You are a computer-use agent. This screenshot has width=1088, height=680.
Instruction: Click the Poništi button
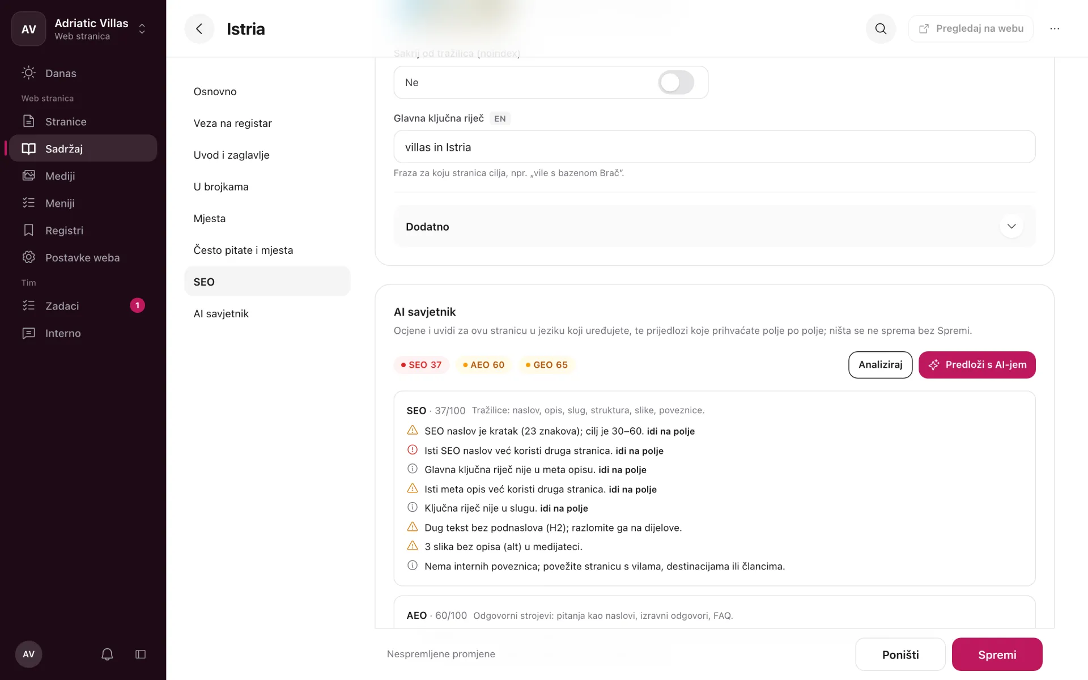(900, 654)
